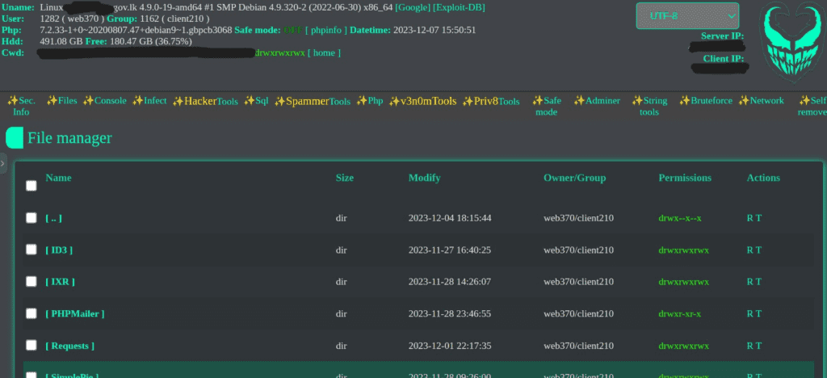
Task: Sort by the Modify column header
Action: [424, 178]
